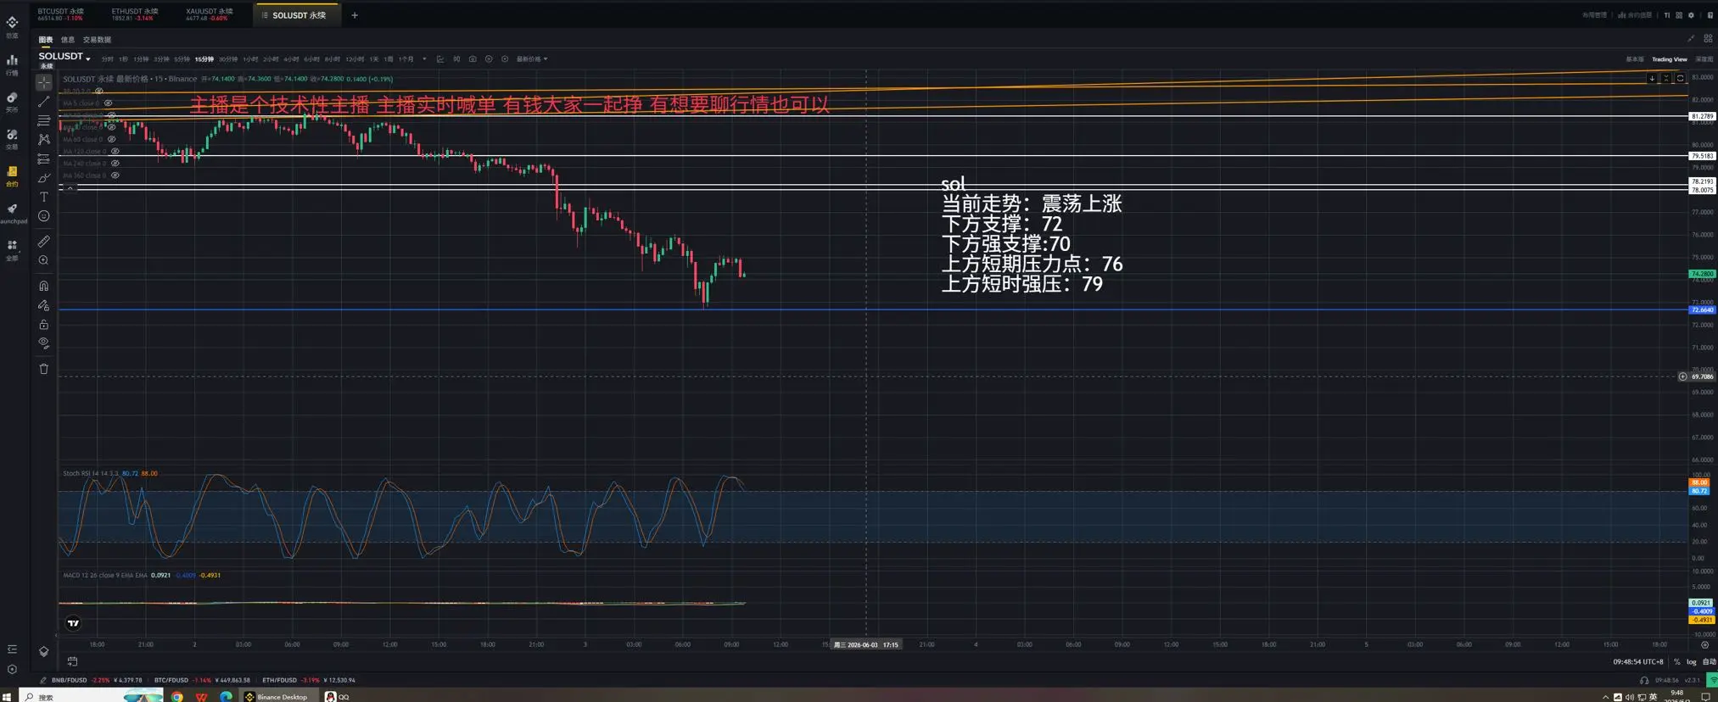Select the SOLUSDT perpetual tab
This screenshot has width=1718, height=702.
pos(298,15)
